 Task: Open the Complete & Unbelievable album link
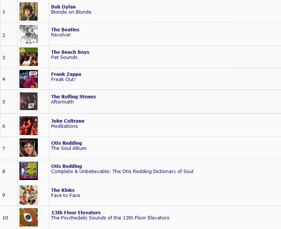tap(122, 171)
